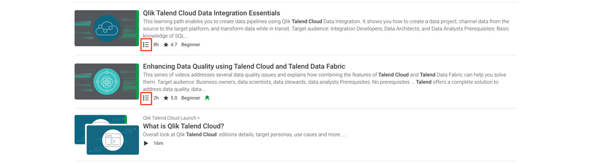This screenshot has height=163, width=592.
Task: Click star rating icon next to 5.0
Action: click(x=166, y=98)
